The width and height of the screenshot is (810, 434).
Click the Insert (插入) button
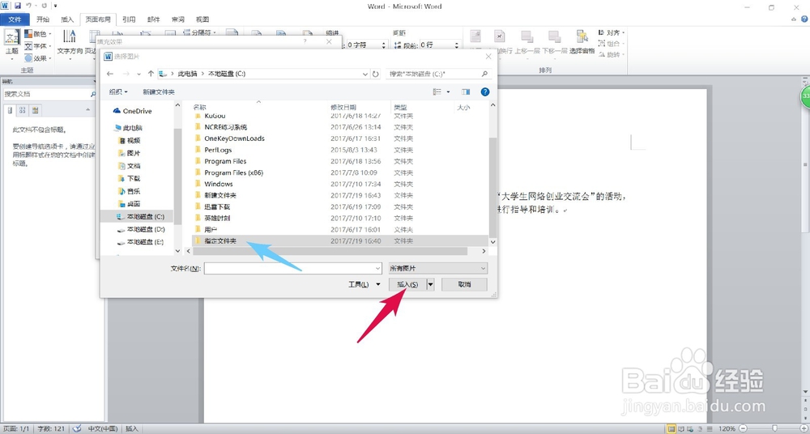(x=407, y=285)
